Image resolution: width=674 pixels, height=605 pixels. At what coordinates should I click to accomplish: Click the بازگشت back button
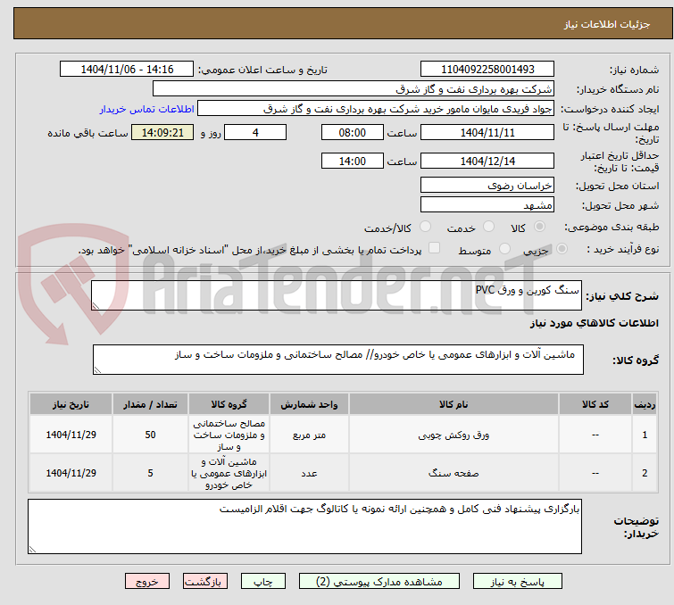[205, 582]
